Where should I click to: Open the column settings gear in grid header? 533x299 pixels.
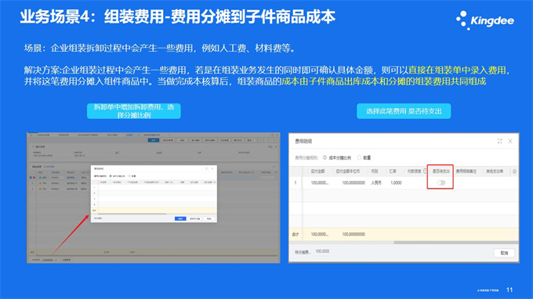coord(515,171)
